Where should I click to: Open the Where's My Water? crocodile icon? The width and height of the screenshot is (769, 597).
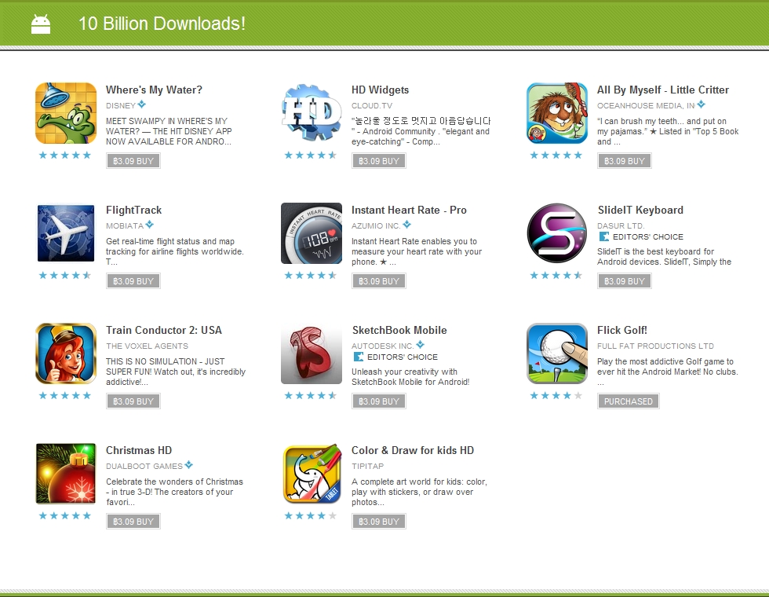[x=66, y=113]
